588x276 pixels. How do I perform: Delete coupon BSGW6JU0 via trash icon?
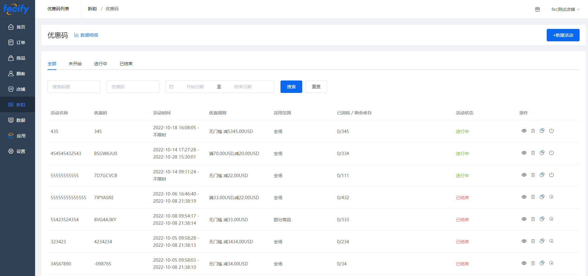tap(533, 153)
